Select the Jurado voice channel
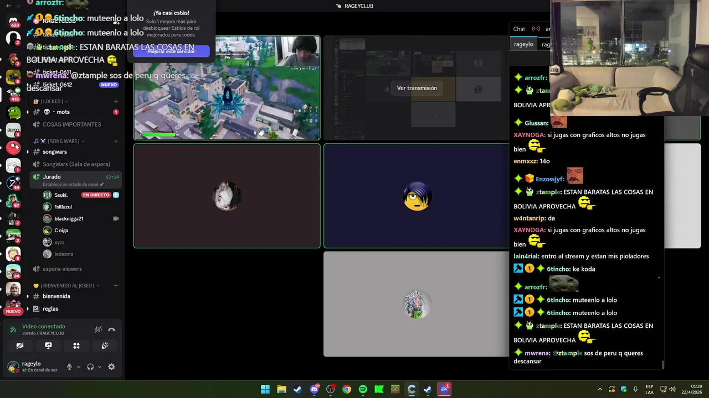The width and height of the screenshot is (709, 398). point(75,180)
